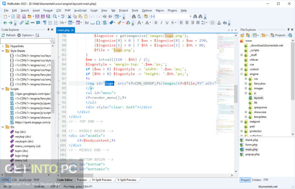Click Refresh in Code Explorer
Screen dimensions: 295x189
[x=8, y=35]
